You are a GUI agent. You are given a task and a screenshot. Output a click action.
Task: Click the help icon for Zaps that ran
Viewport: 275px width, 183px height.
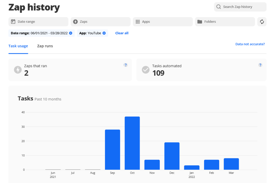tap(126, 65)
